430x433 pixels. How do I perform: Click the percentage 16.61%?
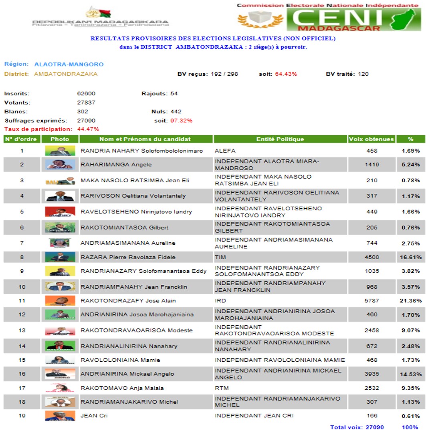411,257
